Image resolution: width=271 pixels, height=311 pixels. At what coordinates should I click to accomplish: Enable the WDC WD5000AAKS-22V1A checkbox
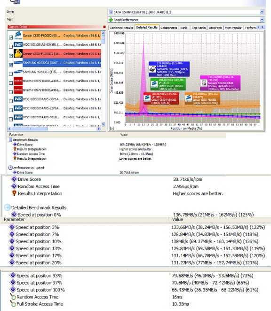11,110
